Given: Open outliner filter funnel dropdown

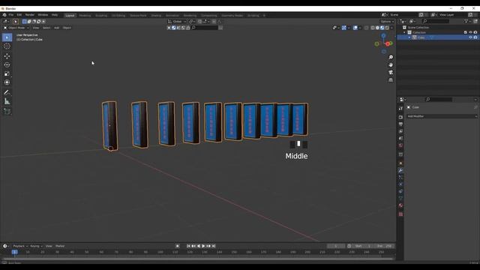Looking at the screenshot, I should tap(467, 21).
